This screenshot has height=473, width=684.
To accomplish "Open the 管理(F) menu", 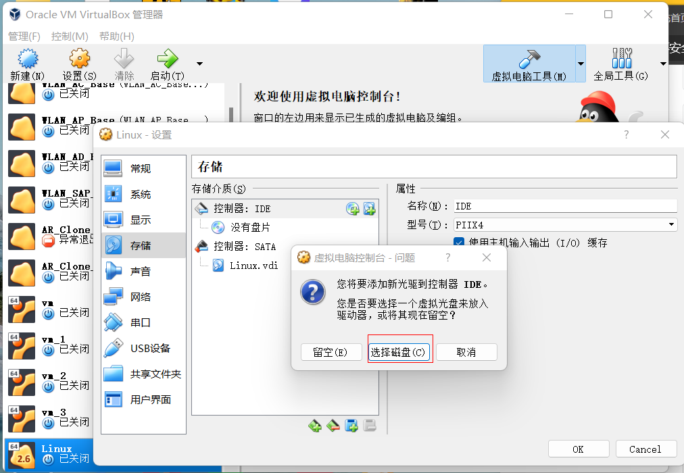I will [24, 36].
